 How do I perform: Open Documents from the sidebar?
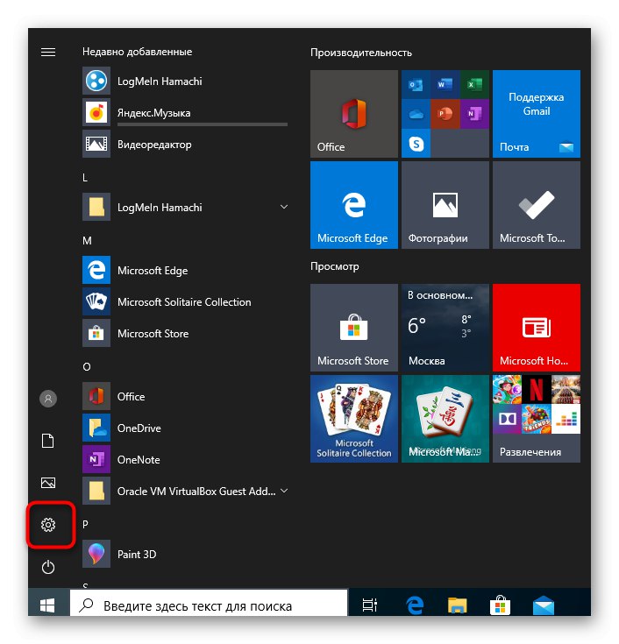[48, 441]
